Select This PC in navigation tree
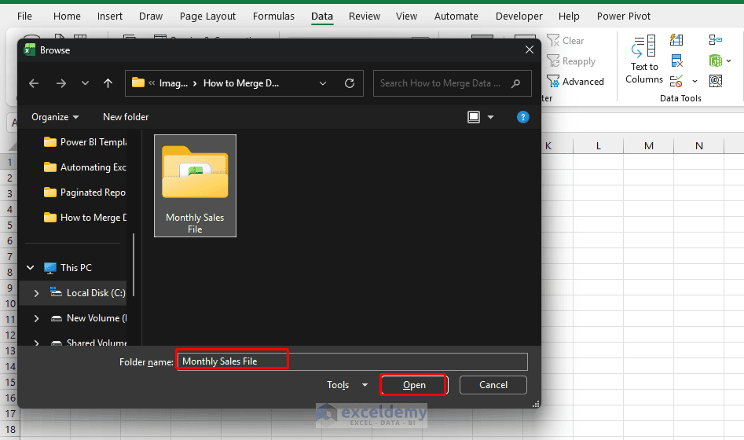Screen dimensions: 744x440 68,268
